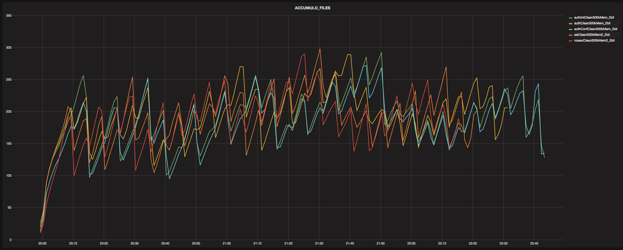The image size is (623, 250).
Task: Click orange color swatch for sslClean500kMem2_2bil
Action: 571,35
